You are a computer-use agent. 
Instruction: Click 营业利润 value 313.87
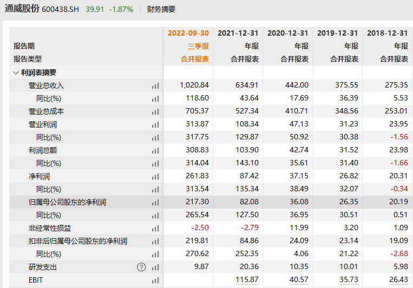pyautogui.click(x=197, y=124)
